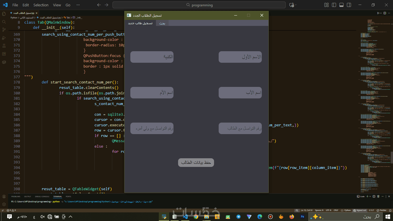
Task: Select the TERMINAL panel tab
Action: point(57,197)
